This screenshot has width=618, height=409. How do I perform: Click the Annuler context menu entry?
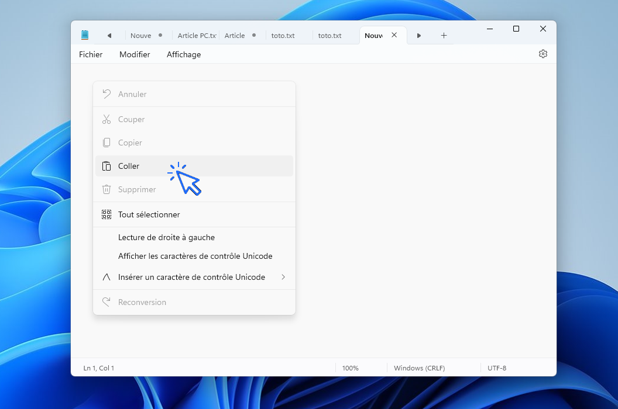pos(194,94)
